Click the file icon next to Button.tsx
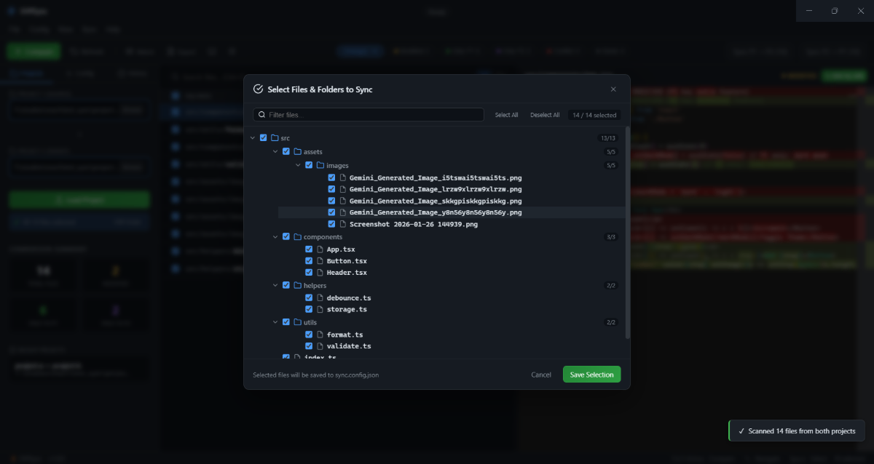The height and width of the screenshot is (464, 874). (x=320, y=260)
